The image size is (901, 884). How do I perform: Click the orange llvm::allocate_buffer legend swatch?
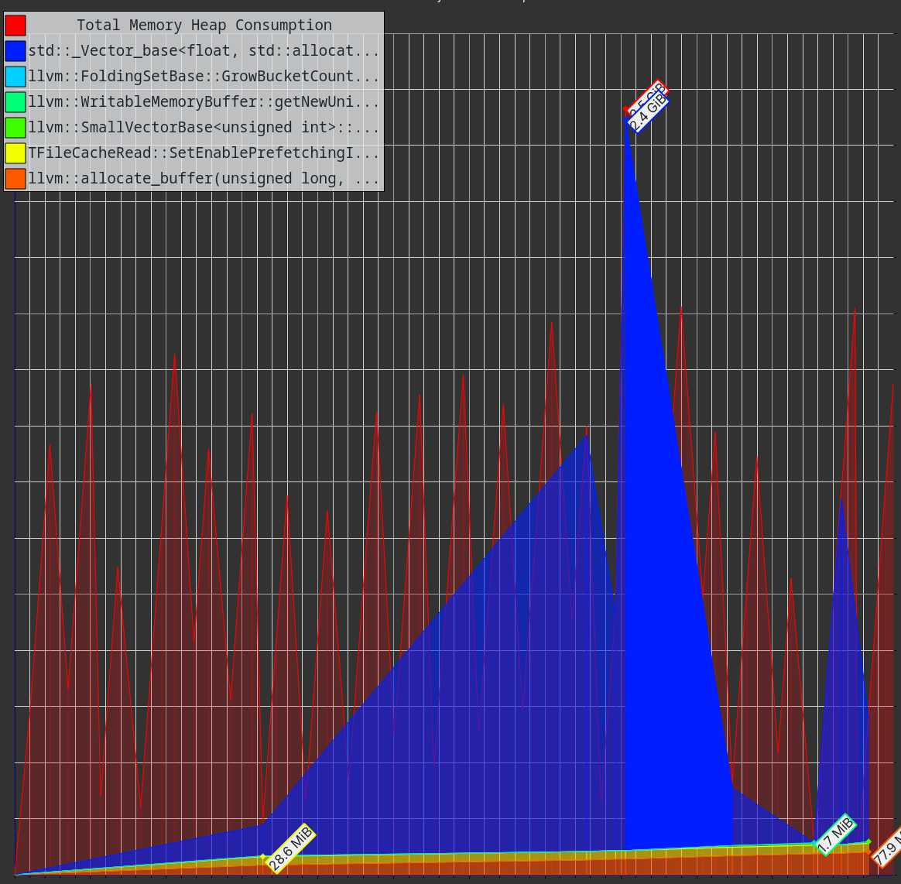coord(15,179)
